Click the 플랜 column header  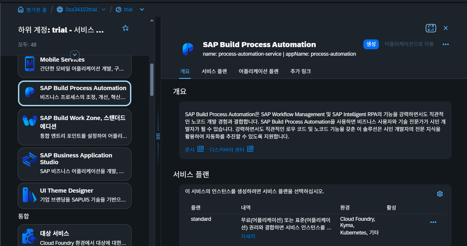click(196, 208)
